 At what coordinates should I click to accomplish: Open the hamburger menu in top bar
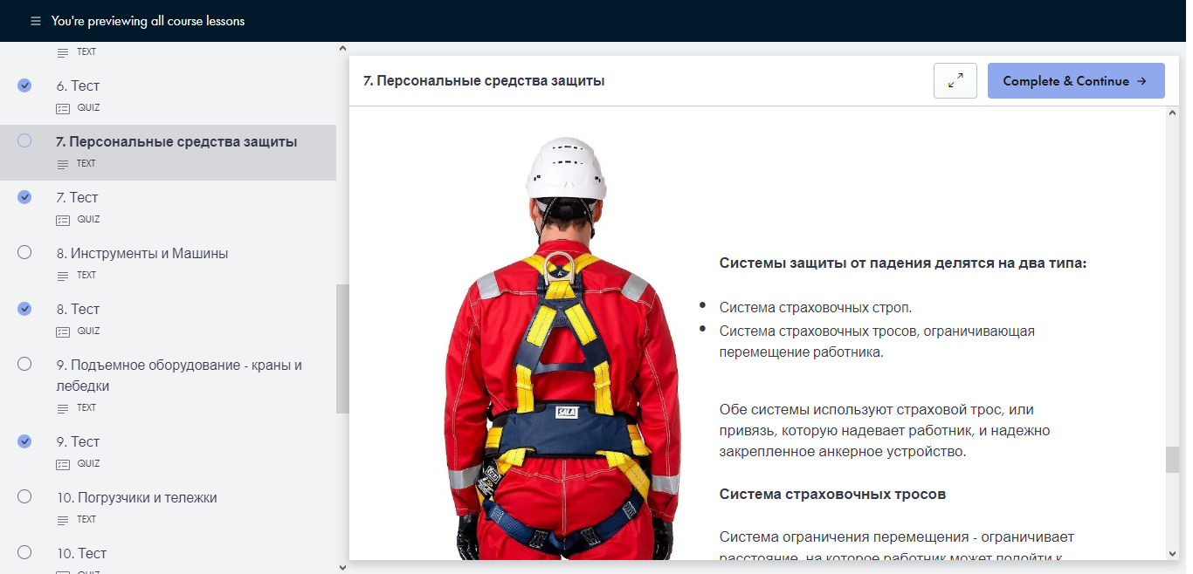pyautogui.click(x=36, y=21)
